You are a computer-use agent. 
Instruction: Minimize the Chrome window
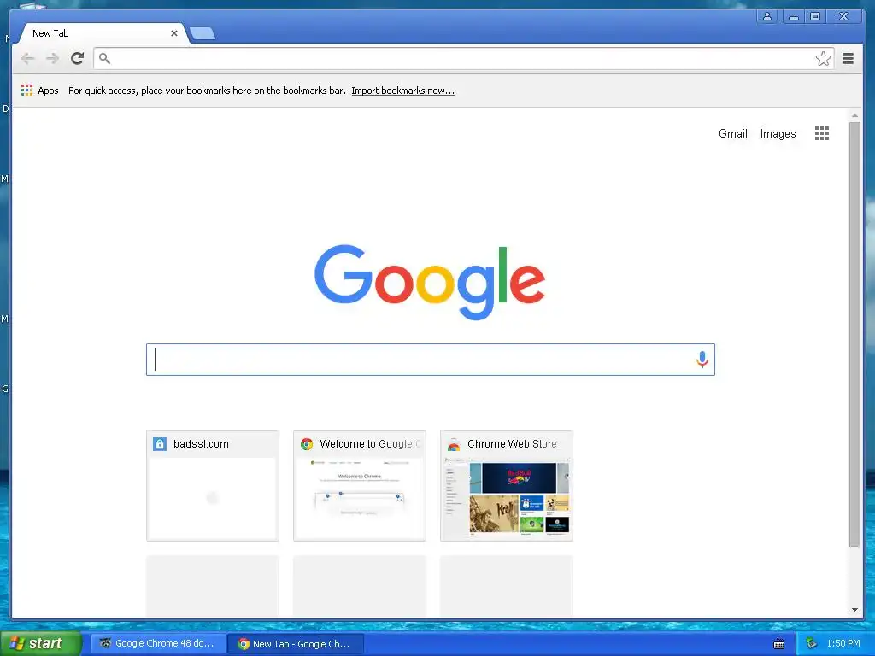tap(793, 17)
